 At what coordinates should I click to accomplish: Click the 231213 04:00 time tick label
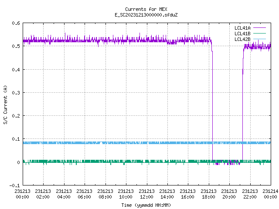pos(64,194)
